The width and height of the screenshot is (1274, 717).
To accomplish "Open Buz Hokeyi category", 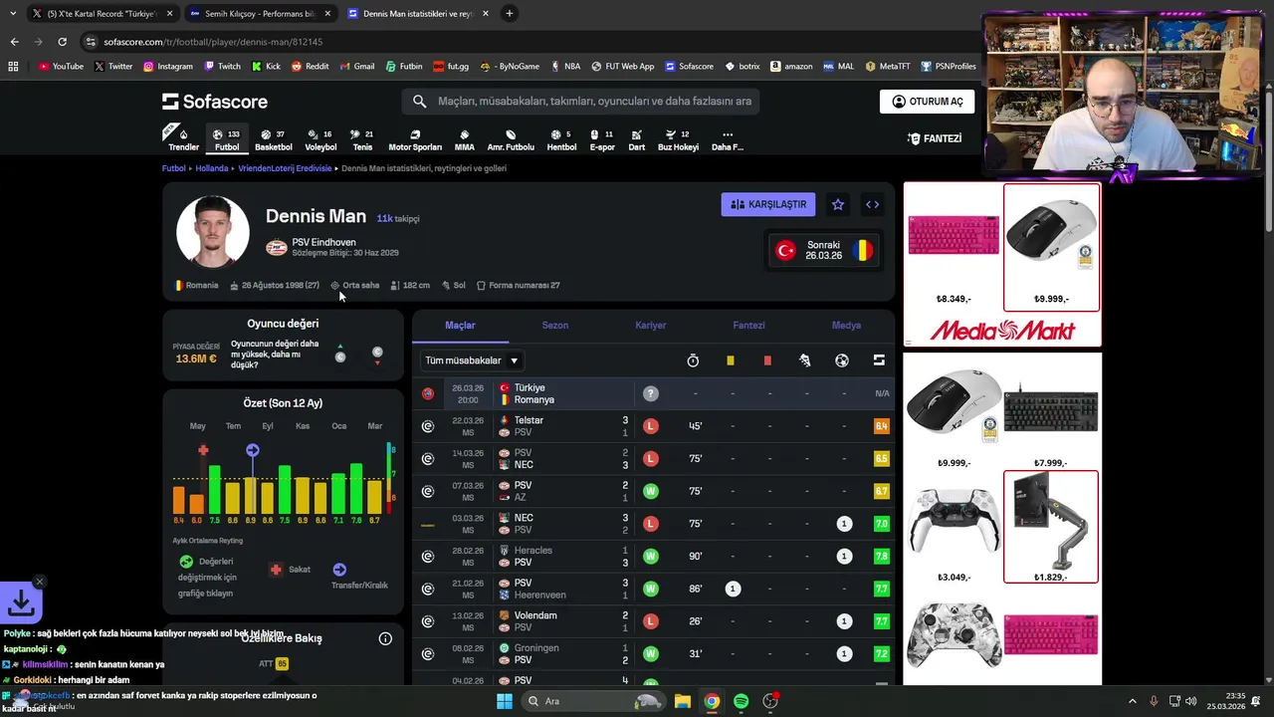I will [x=678, y=139].
